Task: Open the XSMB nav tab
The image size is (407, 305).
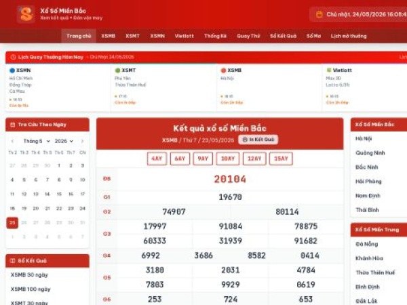Action: [x=108, y=36]
